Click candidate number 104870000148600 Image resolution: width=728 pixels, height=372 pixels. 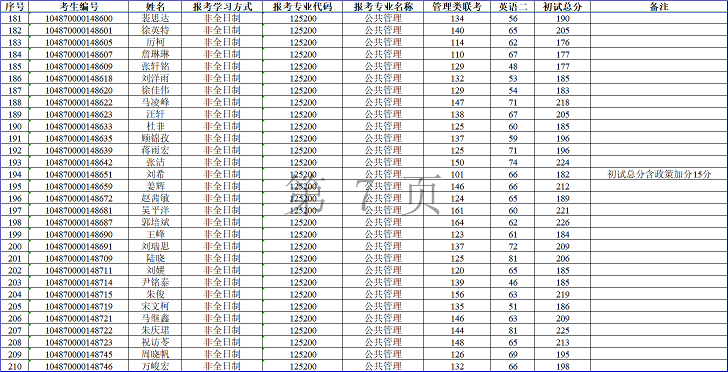(x=79, y=18)
